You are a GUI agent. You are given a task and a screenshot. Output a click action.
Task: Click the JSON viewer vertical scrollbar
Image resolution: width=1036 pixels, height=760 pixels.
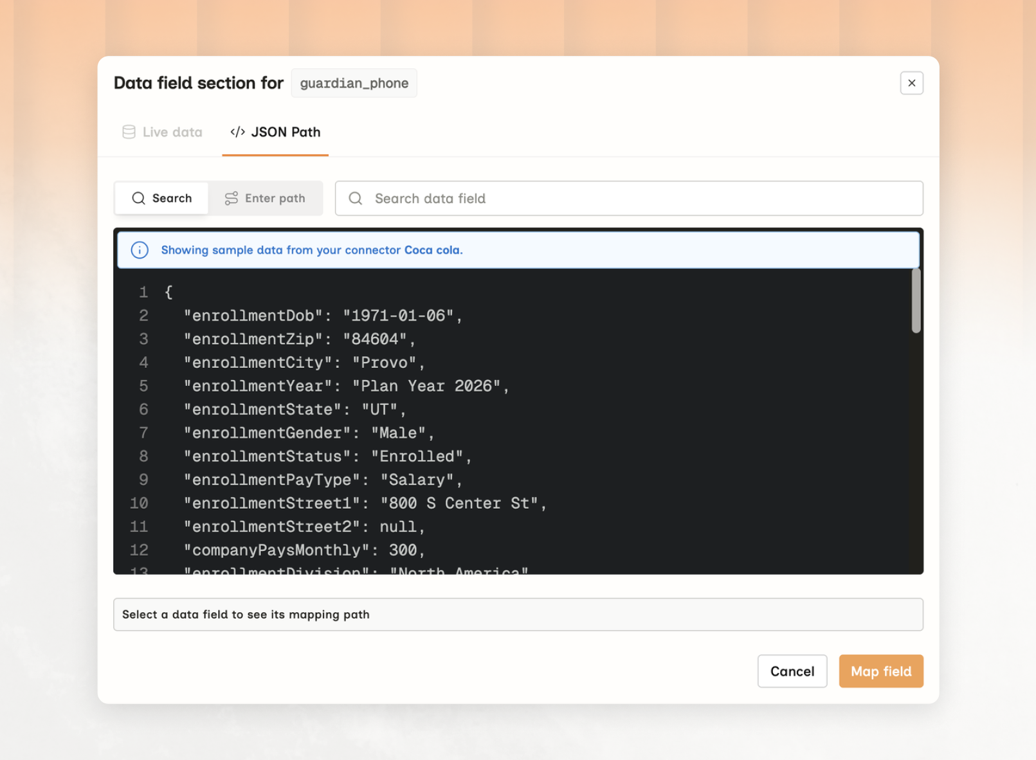(916, 301)
